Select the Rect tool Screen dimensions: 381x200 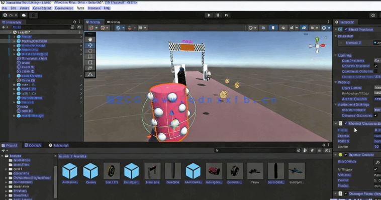90,62
